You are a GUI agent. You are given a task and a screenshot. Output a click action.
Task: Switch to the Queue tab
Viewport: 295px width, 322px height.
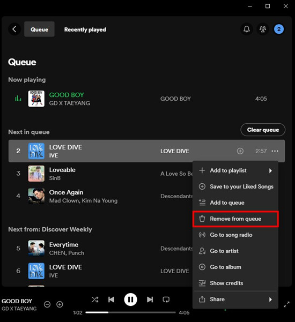coord(39,29)
